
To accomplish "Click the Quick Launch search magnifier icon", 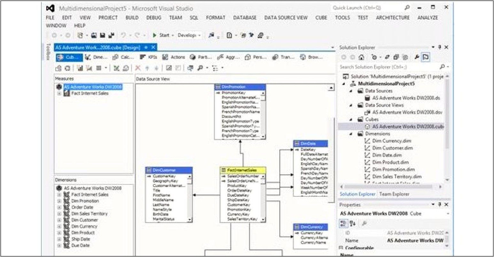I will pos(407,8).
